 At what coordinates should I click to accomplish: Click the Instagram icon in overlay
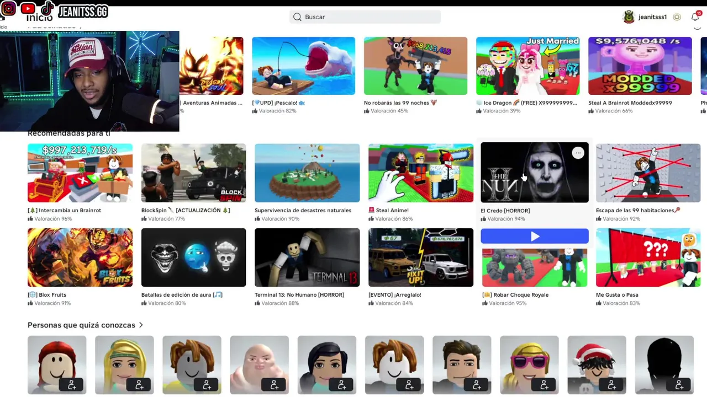9,9
